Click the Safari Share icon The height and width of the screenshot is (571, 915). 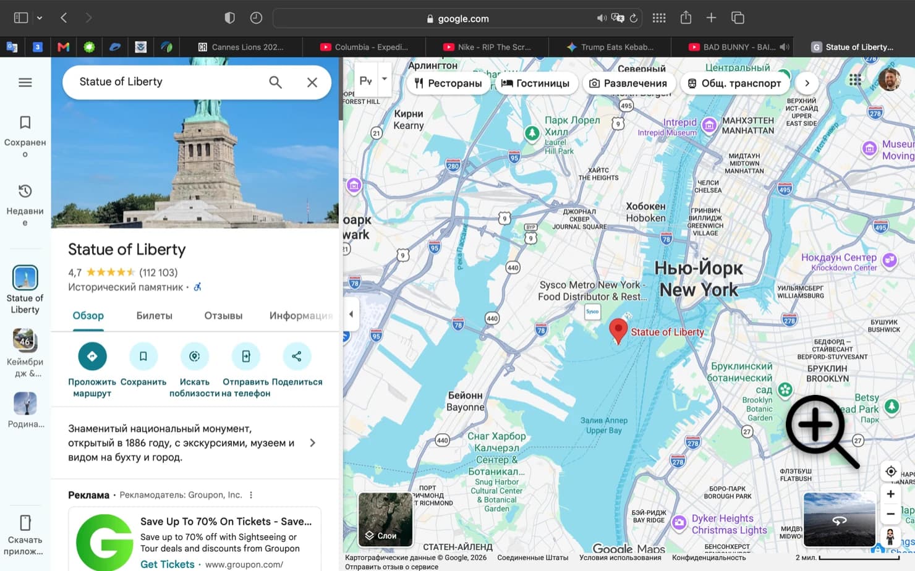click(686, 17)
